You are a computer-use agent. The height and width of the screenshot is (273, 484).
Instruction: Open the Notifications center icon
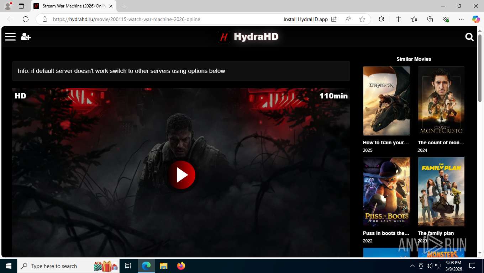472,266
